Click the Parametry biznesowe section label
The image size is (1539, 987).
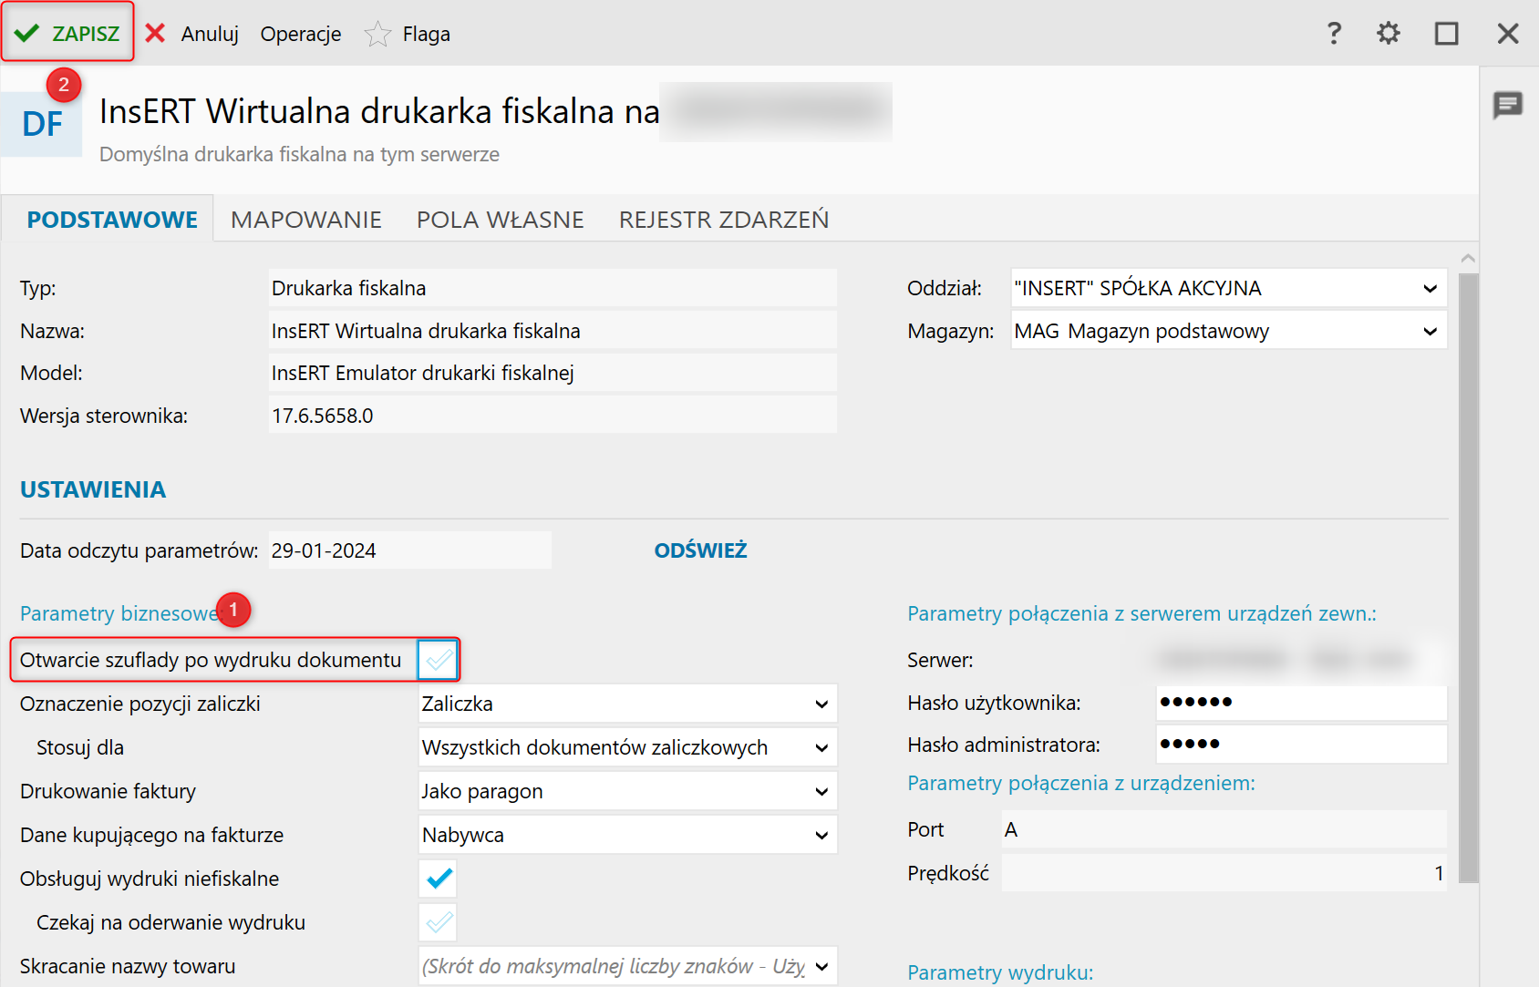pos(121,613)
